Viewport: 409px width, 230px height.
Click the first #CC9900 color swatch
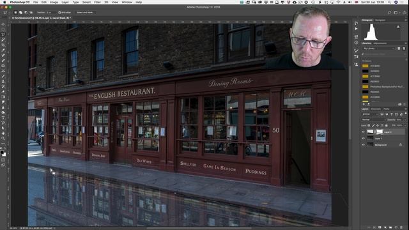365,66
